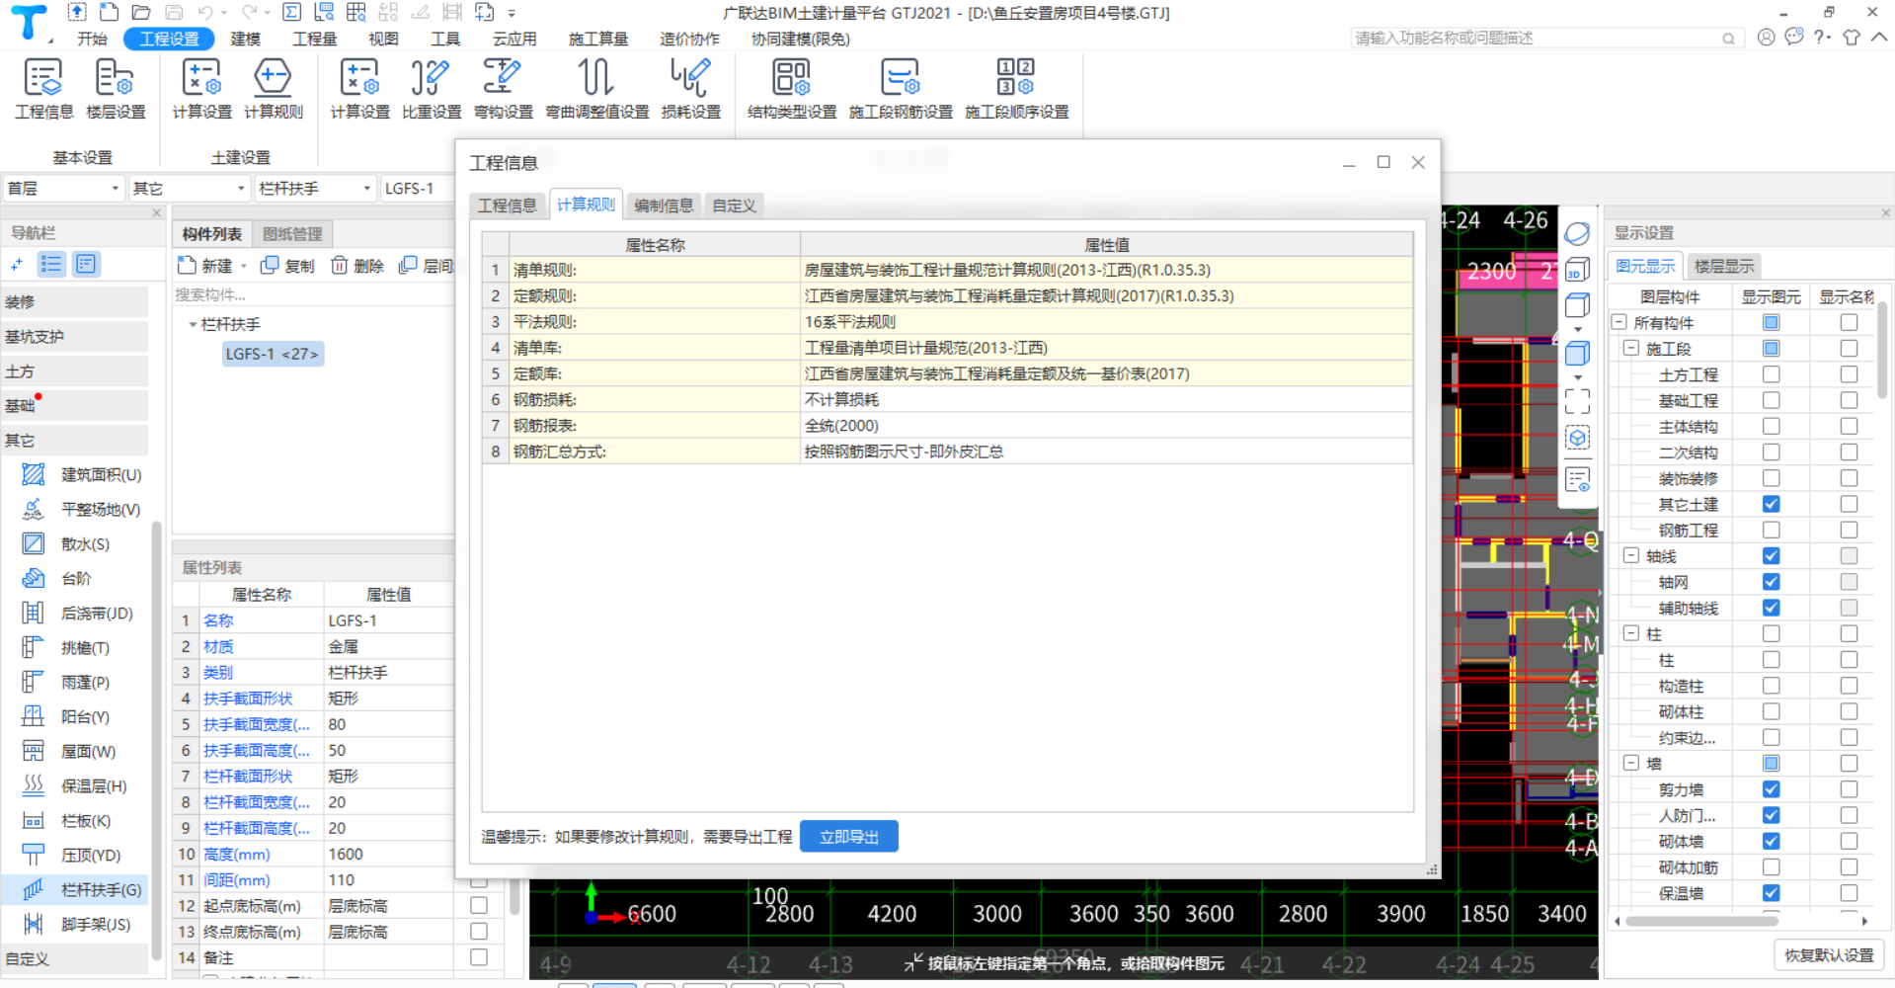1895x988 pixels.
Task: Open the 栏杆扶手 component dropdown
Action: pos(315,189)
